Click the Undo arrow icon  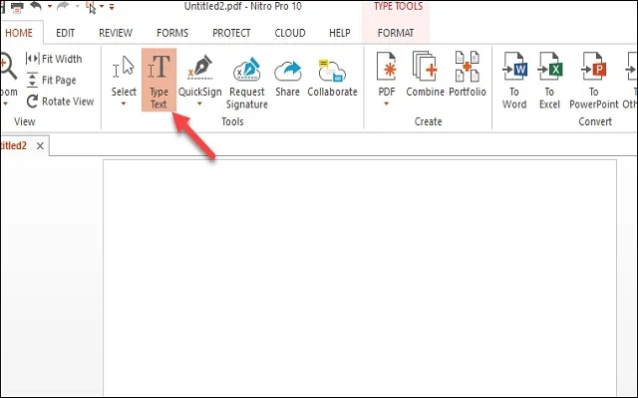[x=36, y=6]
